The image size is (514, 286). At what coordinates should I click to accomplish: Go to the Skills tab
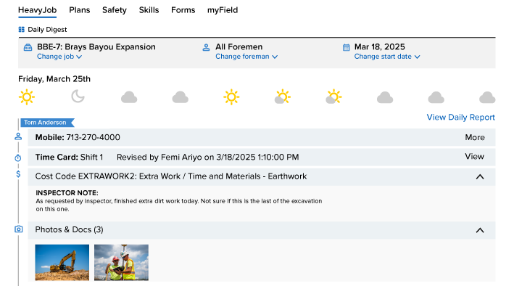pyautogui.click(x=149, y=10)
